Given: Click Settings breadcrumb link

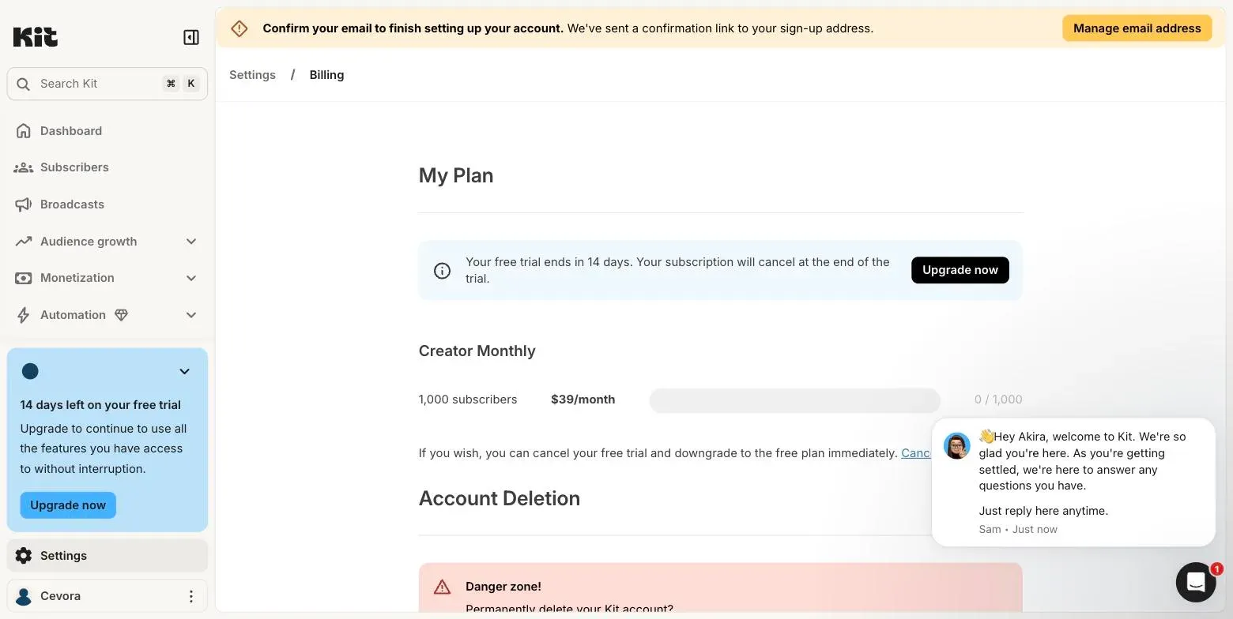Looking at the screenshot, I should click(252, 75).
